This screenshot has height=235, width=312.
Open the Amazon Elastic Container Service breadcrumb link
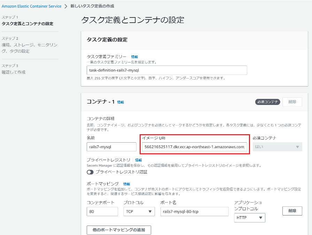[31, 6]
